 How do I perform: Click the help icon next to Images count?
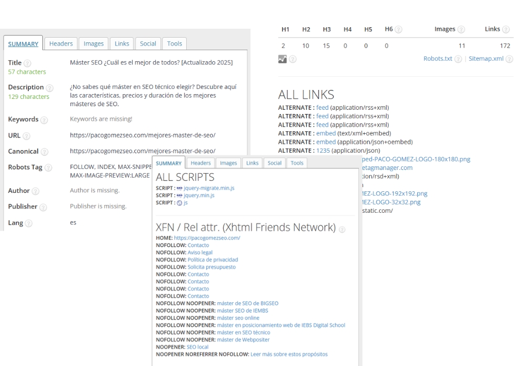click(461, 30)
